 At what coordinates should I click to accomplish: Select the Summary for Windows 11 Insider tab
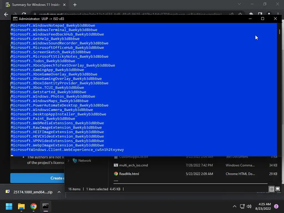click(x=36, y=5)
